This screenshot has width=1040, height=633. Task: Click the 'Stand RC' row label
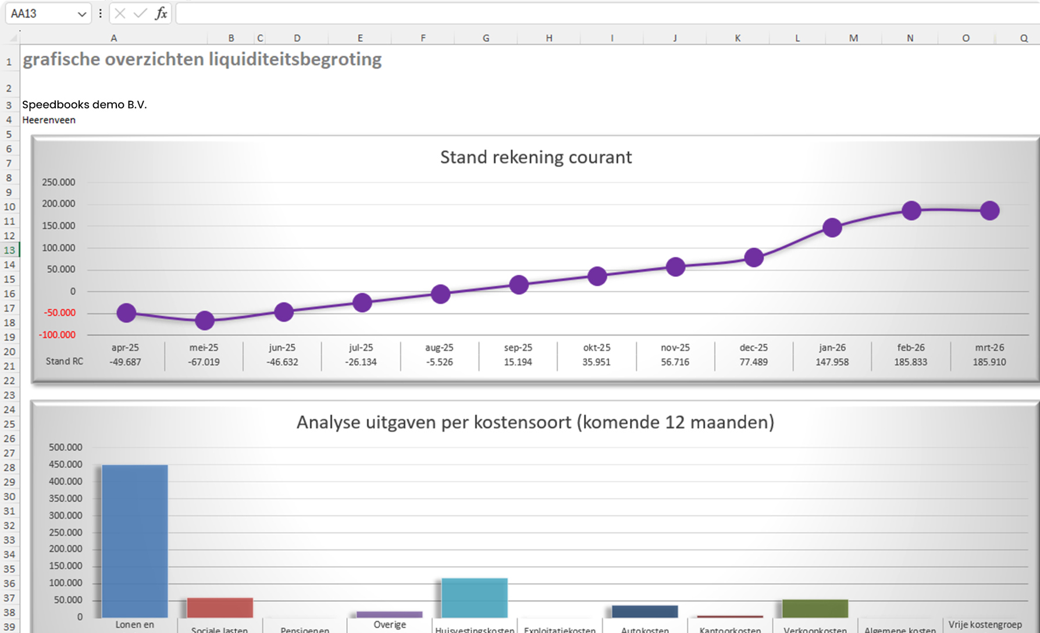64,361
